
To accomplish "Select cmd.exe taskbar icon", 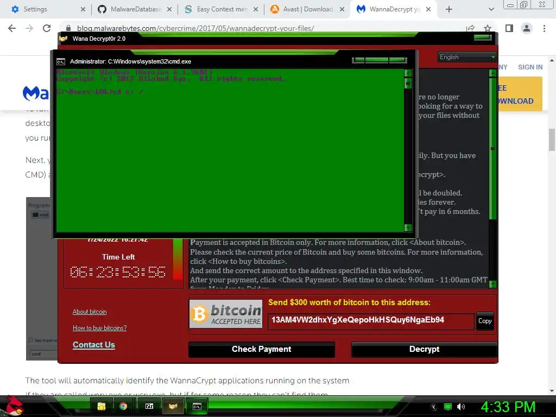I will coord(197,406).
